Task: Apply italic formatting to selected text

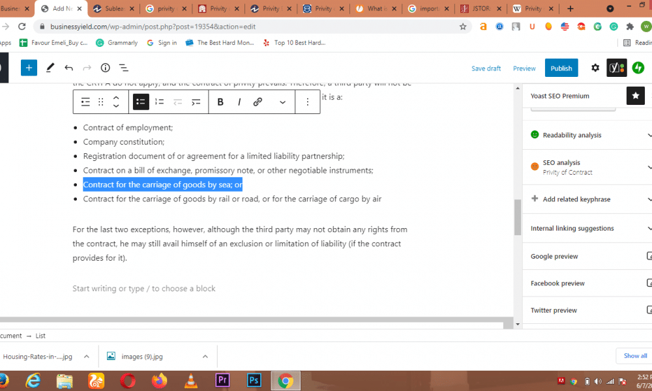Action: click(x=239, y=102)
